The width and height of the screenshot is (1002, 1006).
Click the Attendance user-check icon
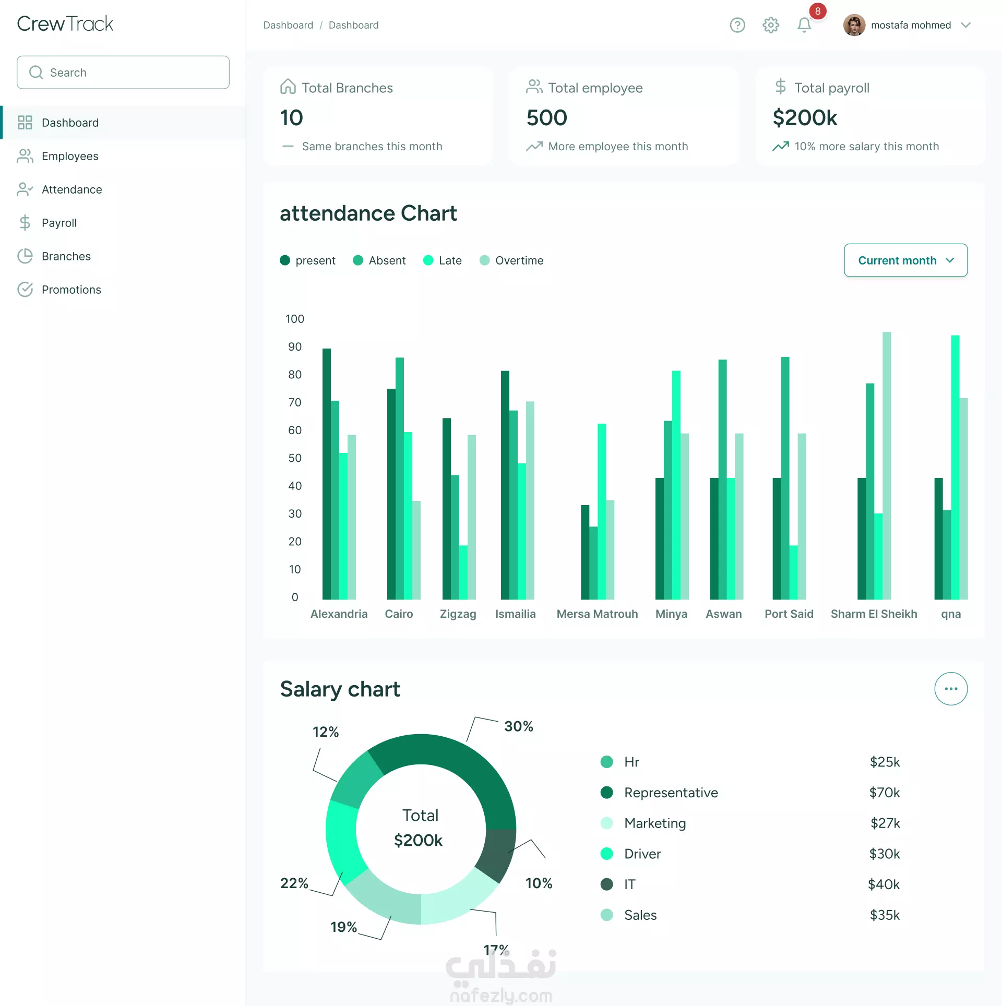point(25,189)
